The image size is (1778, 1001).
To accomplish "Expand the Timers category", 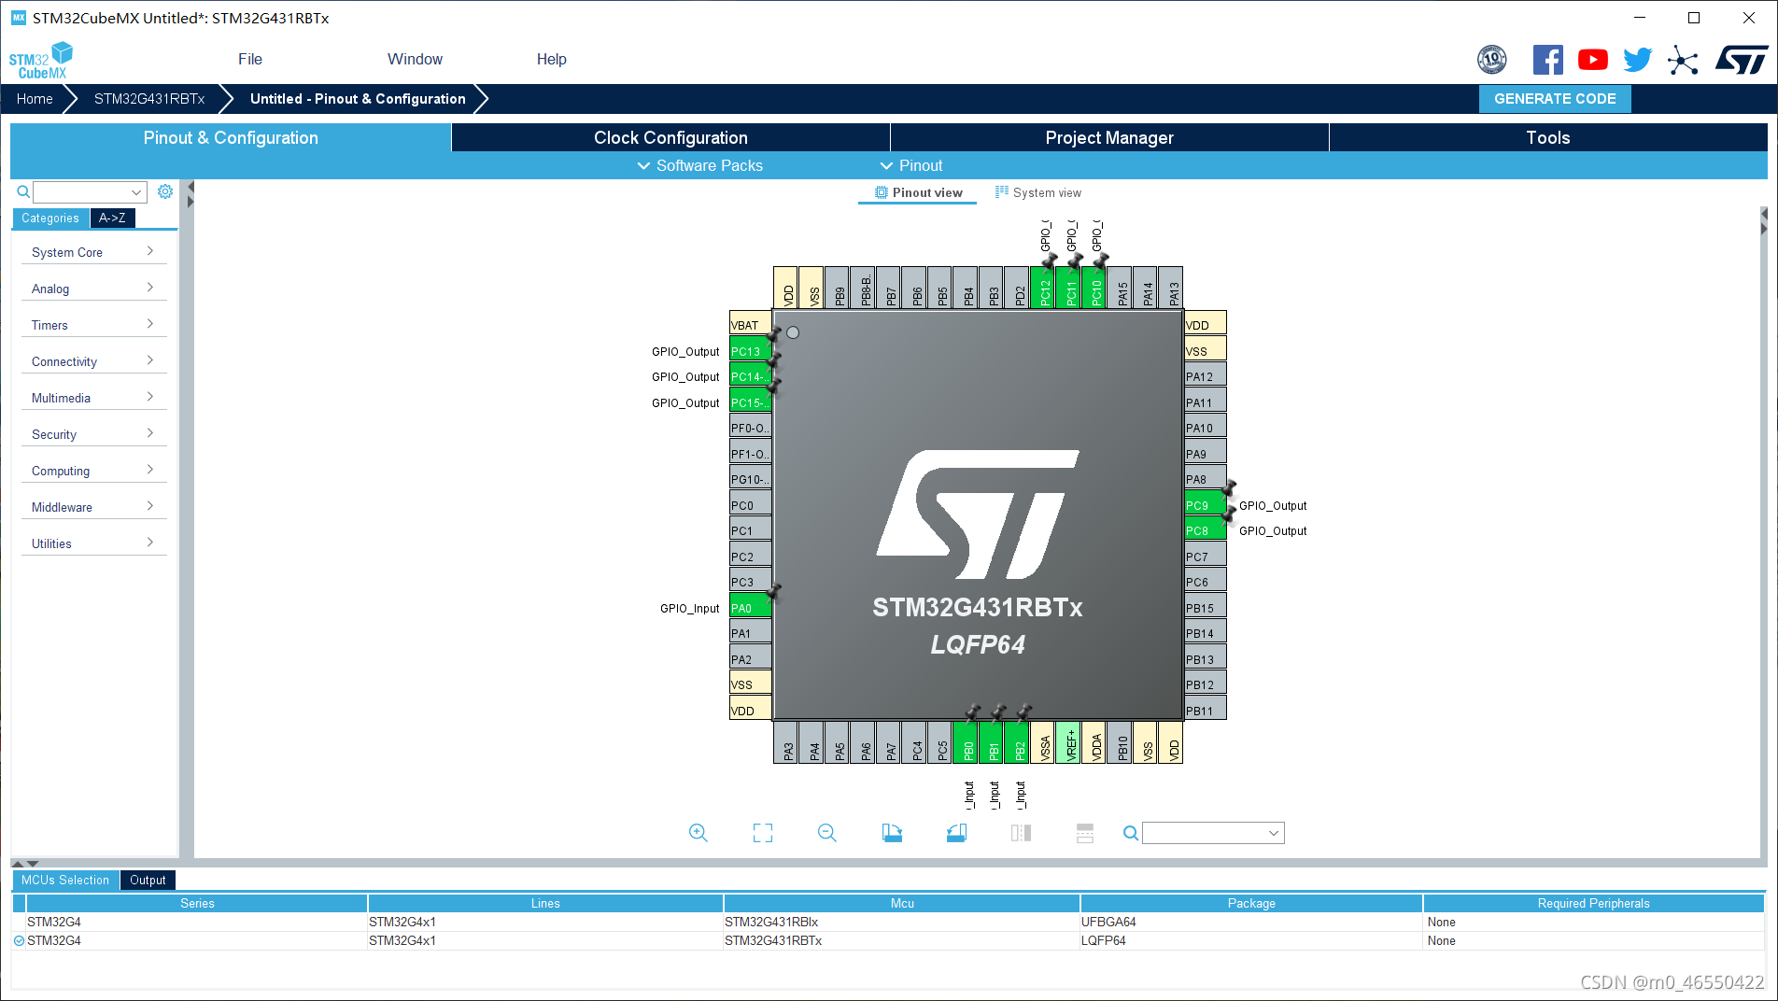I will 93,325.
